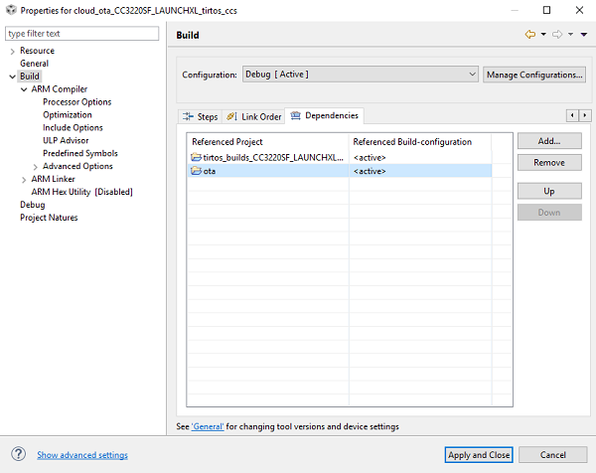Click the forward navigation arrow icon
Image resolution: width=596 pixels, height=473 pixels.
coord(557,35)
